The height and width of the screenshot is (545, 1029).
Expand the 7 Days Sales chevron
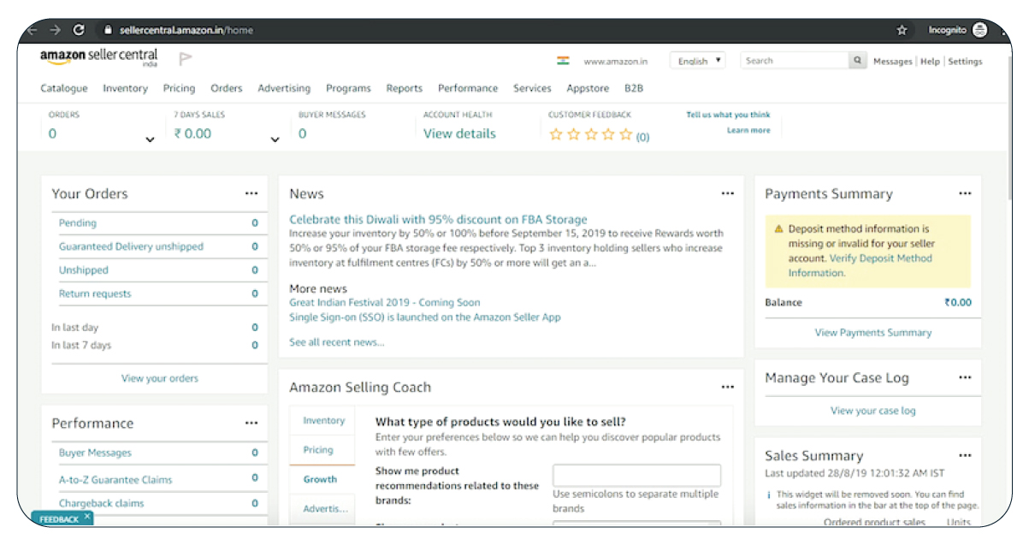[275, 139]
